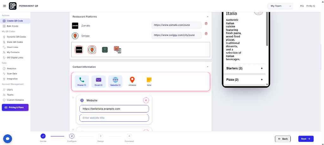Click the Website globe icon
The width and height of the screenshot is (324, 145).
click(82, 100)
